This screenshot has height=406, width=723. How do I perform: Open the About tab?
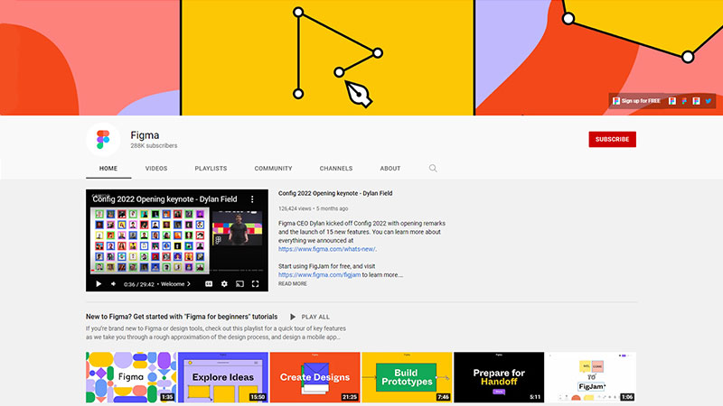pyautogui.click(x=390, y=169)
